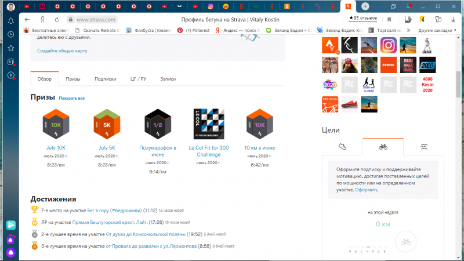The image size is (464, 261).
Task: Open the bicycle Ride club thumbnail
Action: click(x=330, y=104)
